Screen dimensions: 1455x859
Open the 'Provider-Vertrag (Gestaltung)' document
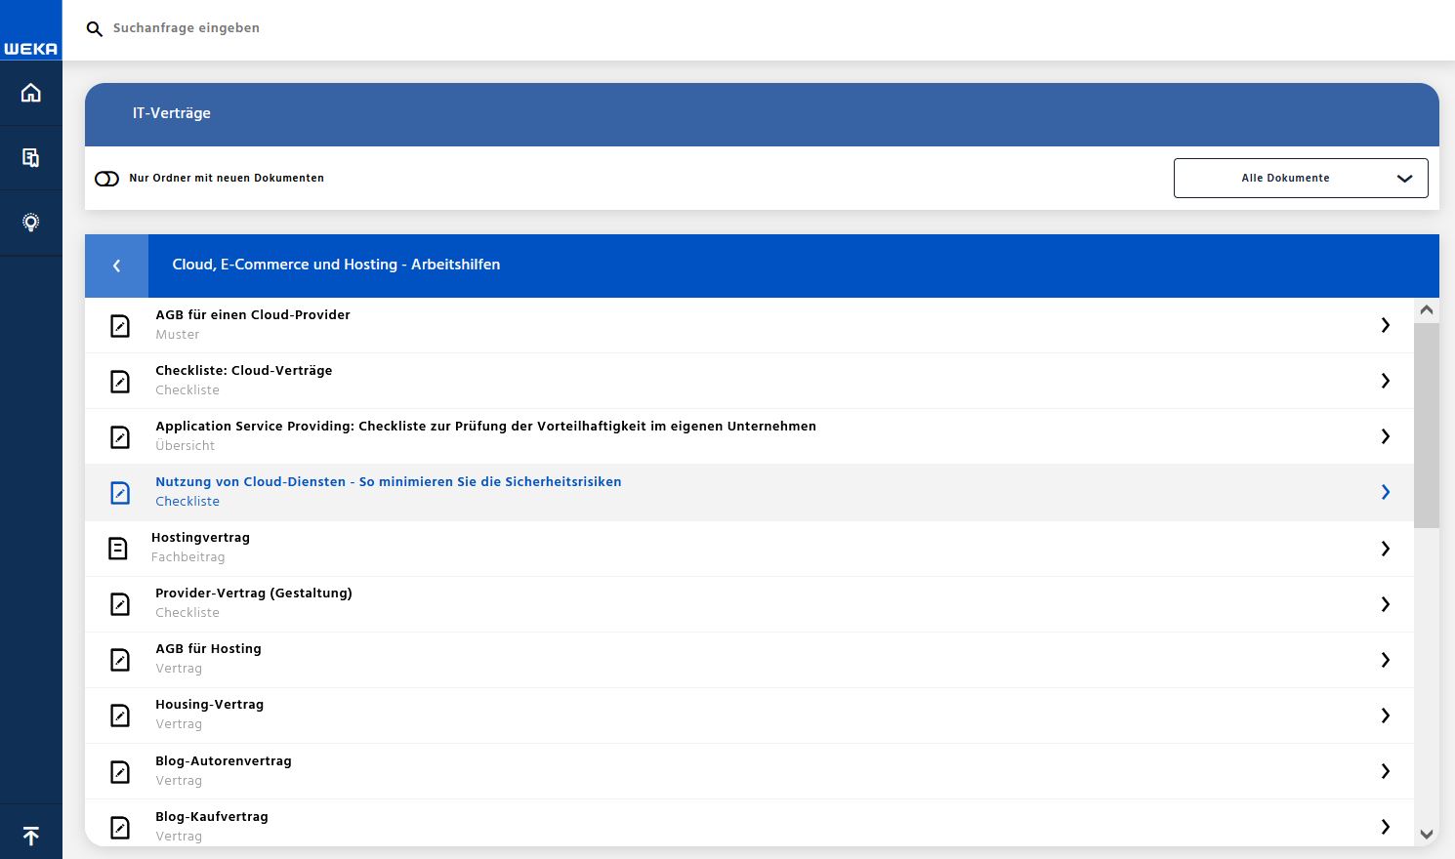[254, 593]
